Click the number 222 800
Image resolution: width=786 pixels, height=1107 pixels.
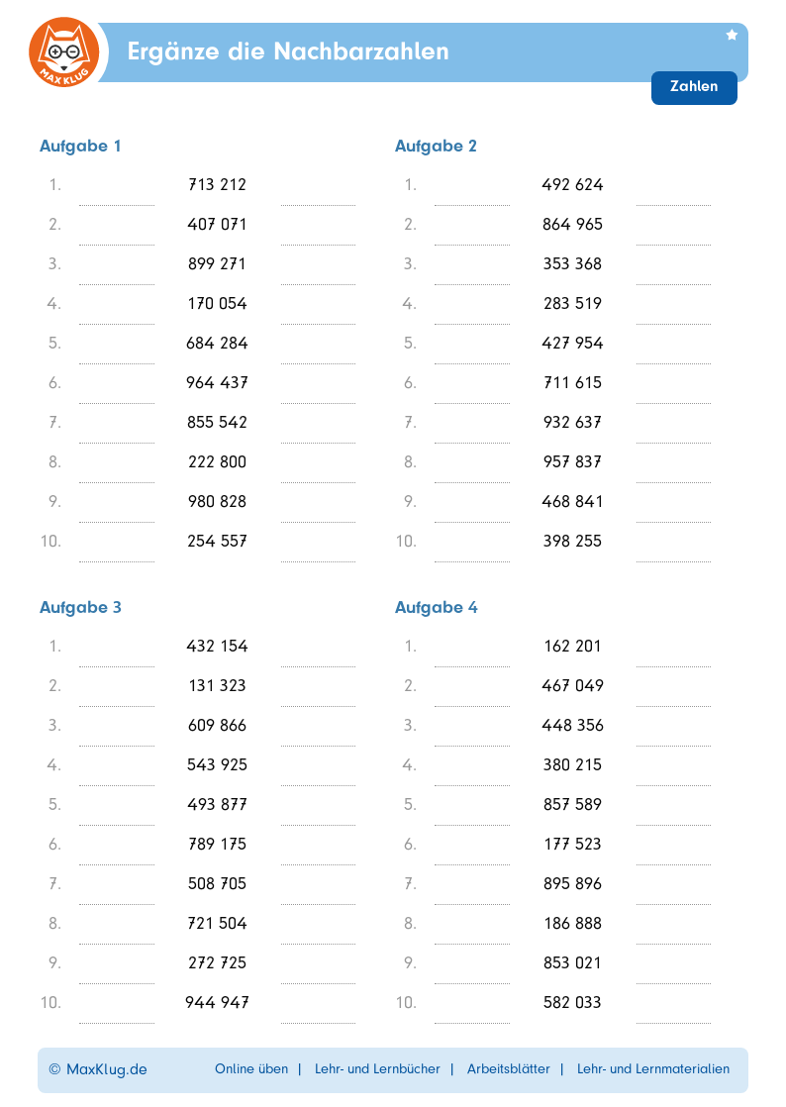[x=217, y=462]
